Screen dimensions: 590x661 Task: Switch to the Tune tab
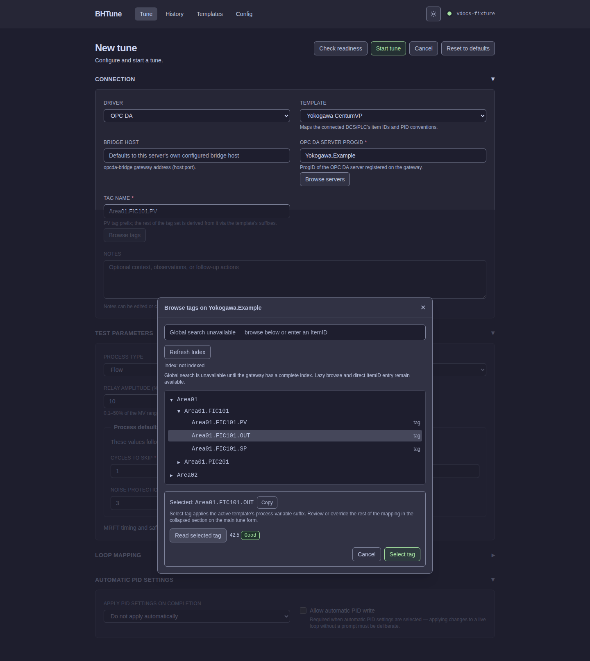click(x=146, y=14)
